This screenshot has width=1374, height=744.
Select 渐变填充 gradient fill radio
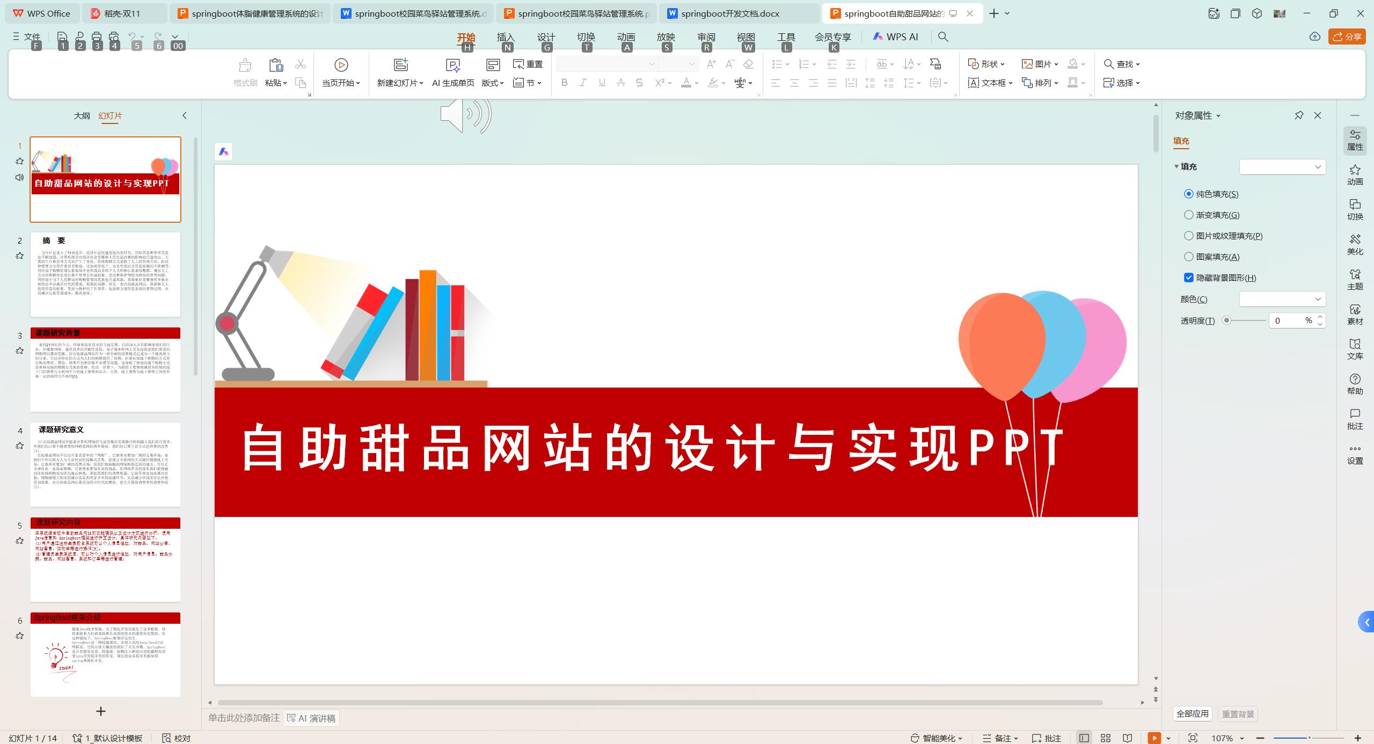1189,215
